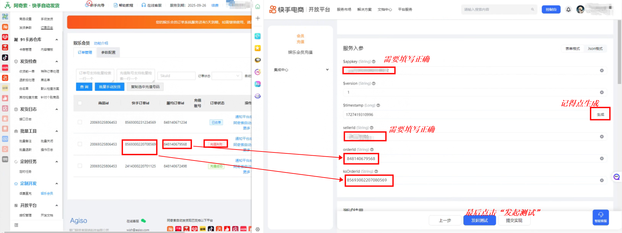This screenshot has width=622, height=233.
Task: Switch to the 参数配置 tab
Action: [x=108, y=53]
